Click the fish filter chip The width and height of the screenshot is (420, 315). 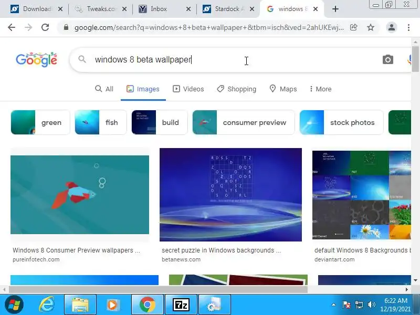coord(101,122)
